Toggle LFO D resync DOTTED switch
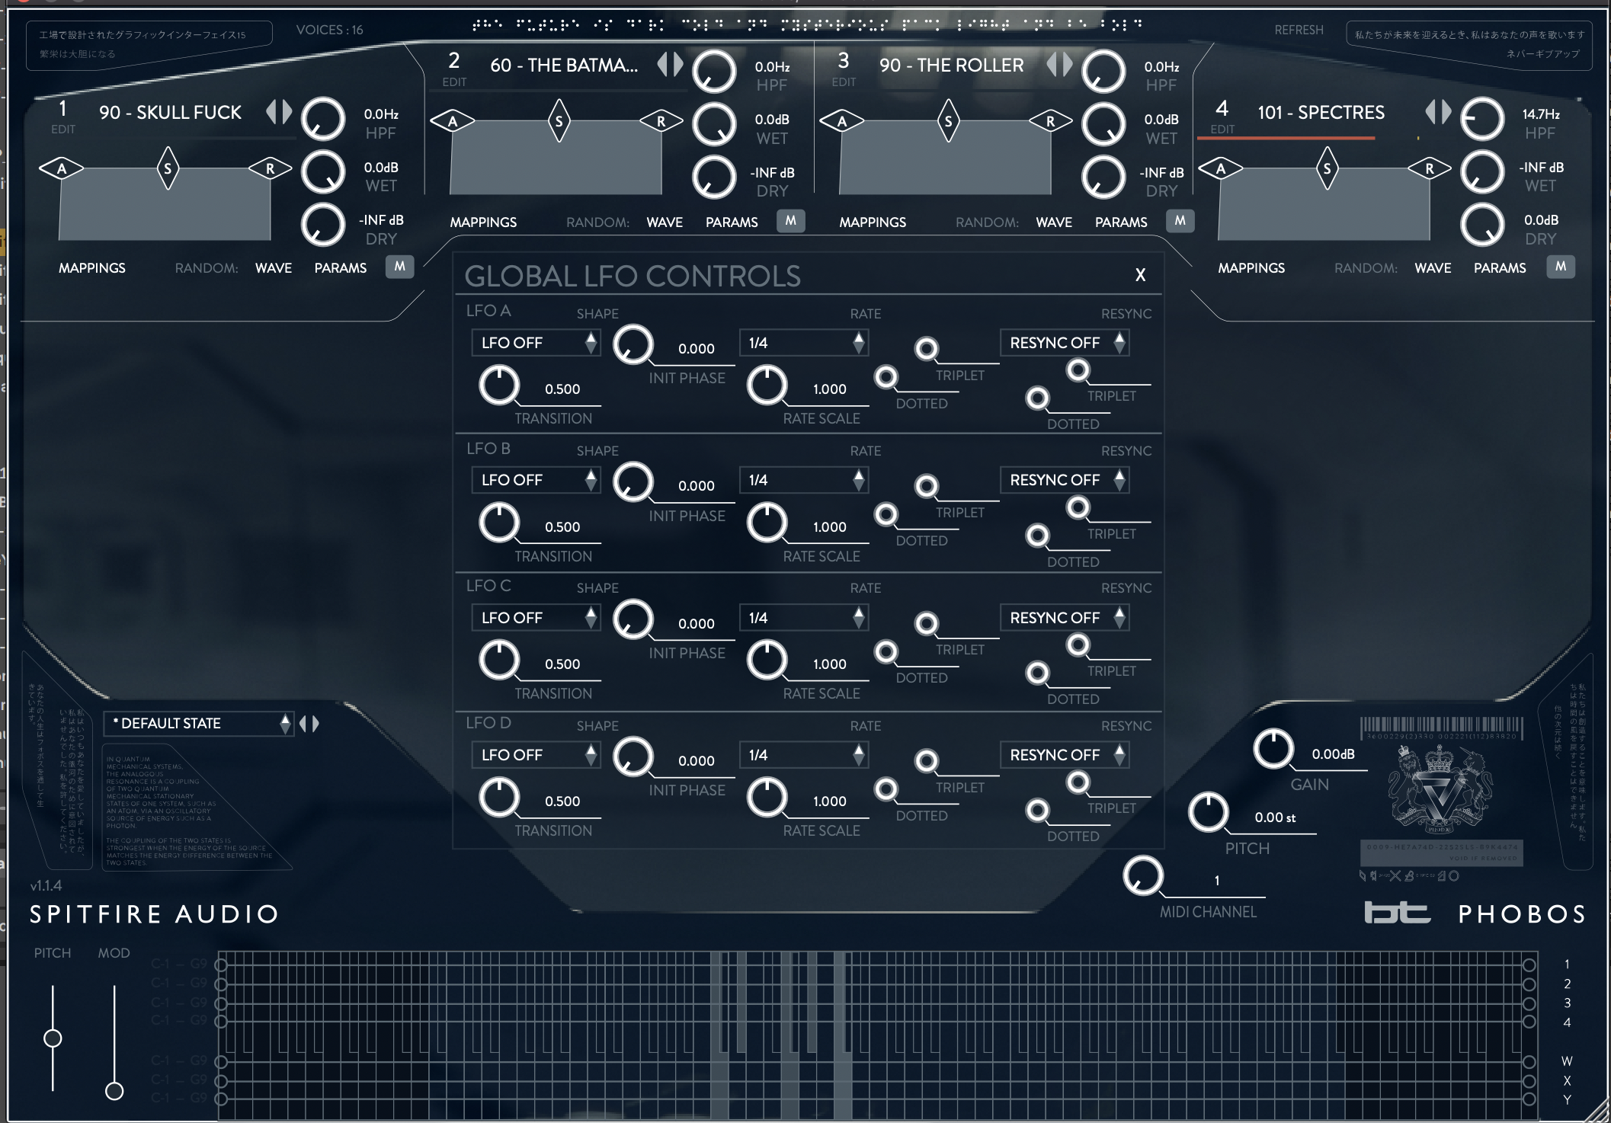This screenshot has height=1123, width=1611. click(1038, 811)
